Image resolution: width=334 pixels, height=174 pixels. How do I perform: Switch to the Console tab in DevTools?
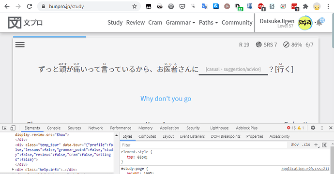tap(54, 128)
